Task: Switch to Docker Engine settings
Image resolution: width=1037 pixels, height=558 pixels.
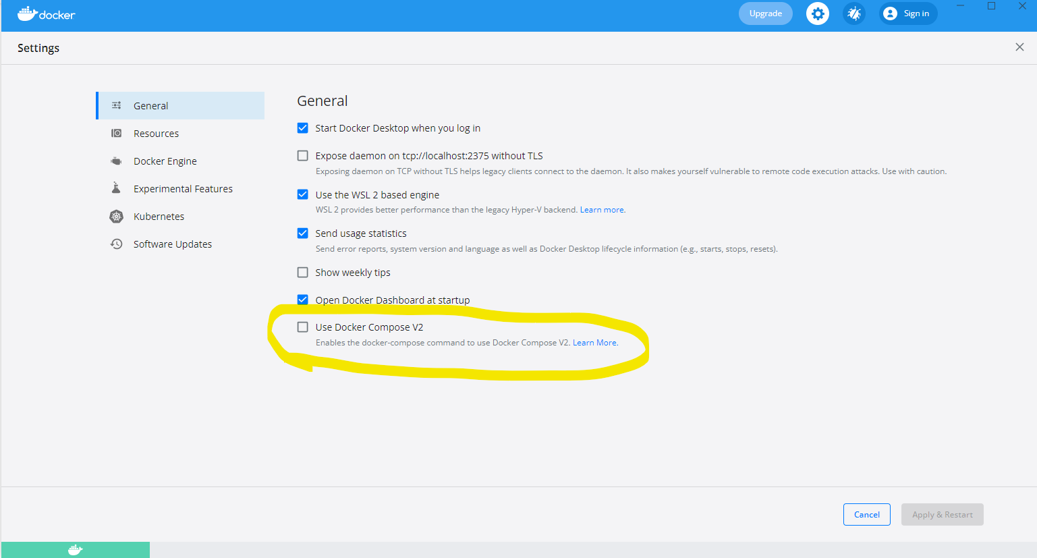Action: [180, 161]
